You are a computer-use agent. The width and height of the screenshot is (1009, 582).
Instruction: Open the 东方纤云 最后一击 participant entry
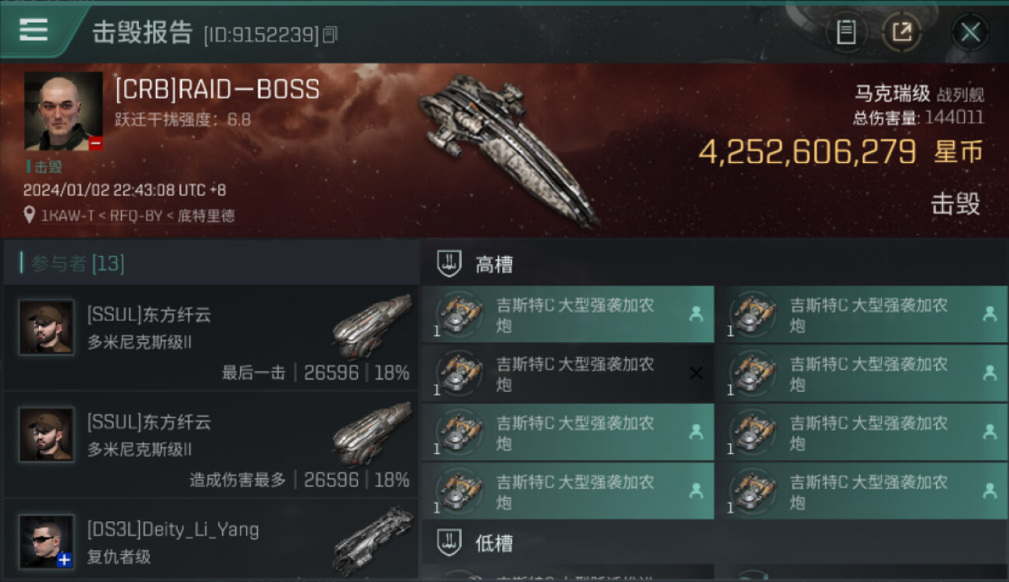tap(211, 338)
